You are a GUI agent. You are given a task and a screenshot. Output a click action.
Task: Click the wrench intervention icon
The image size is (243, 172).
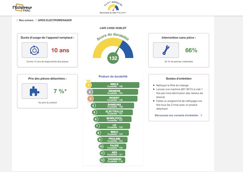(x=166, y=50)
